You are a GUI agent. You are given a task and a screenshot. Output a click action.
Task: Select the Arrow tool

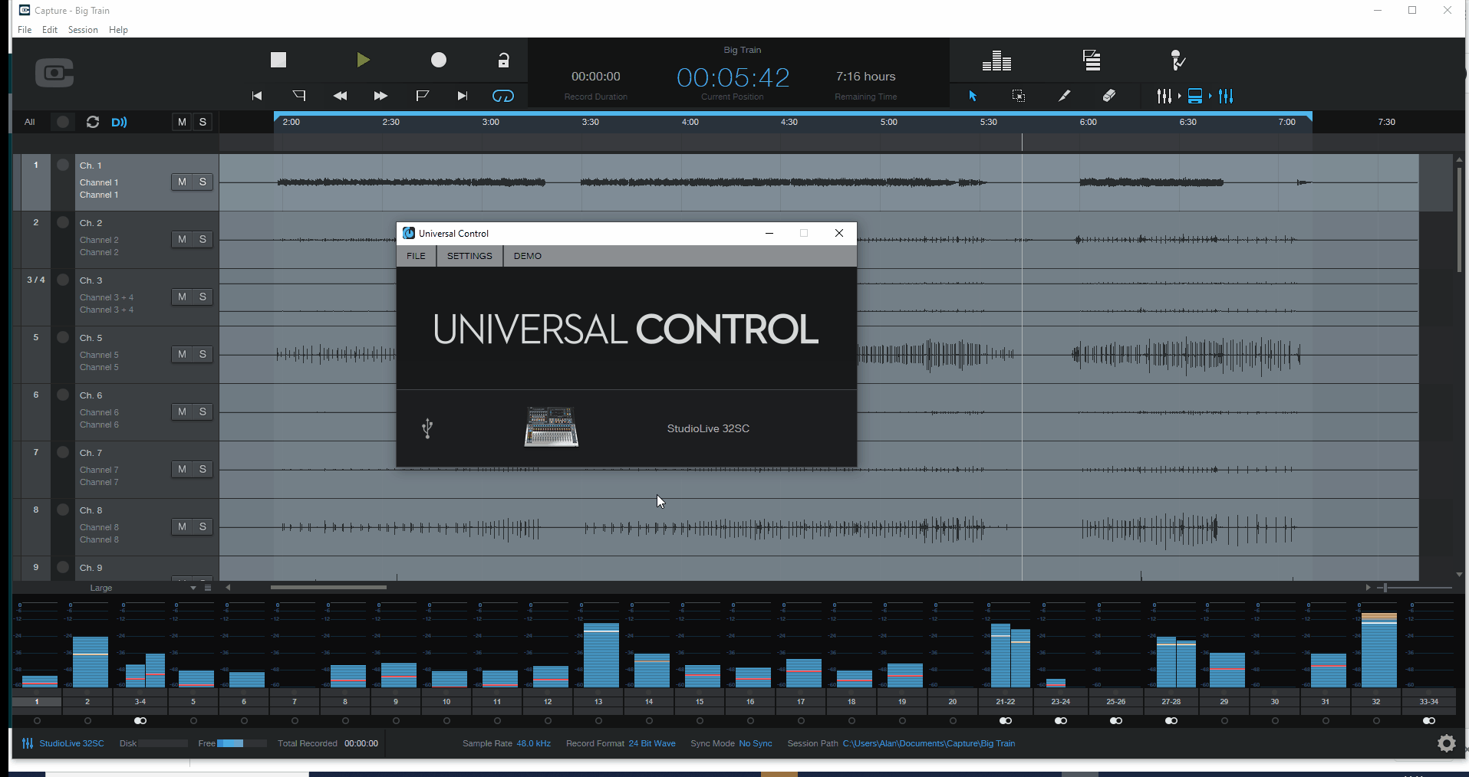click(972, 96)
